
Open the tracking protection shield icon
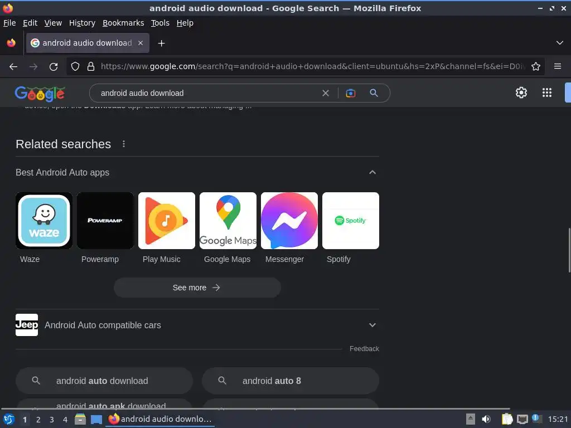[x=75, y=67]
